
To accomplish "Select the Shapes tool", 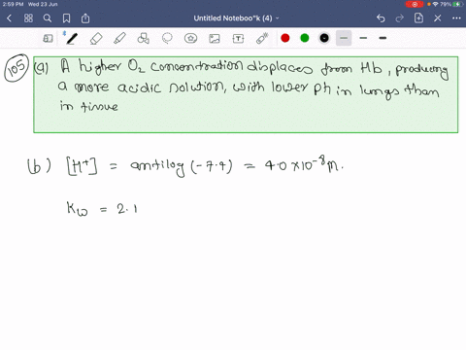I will [x=144, y=39].
